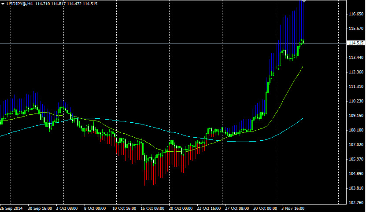Click the 15 Oct 08:00 time label
The width and height of the screenshot is (366, 212).
[x=152, y=208]
